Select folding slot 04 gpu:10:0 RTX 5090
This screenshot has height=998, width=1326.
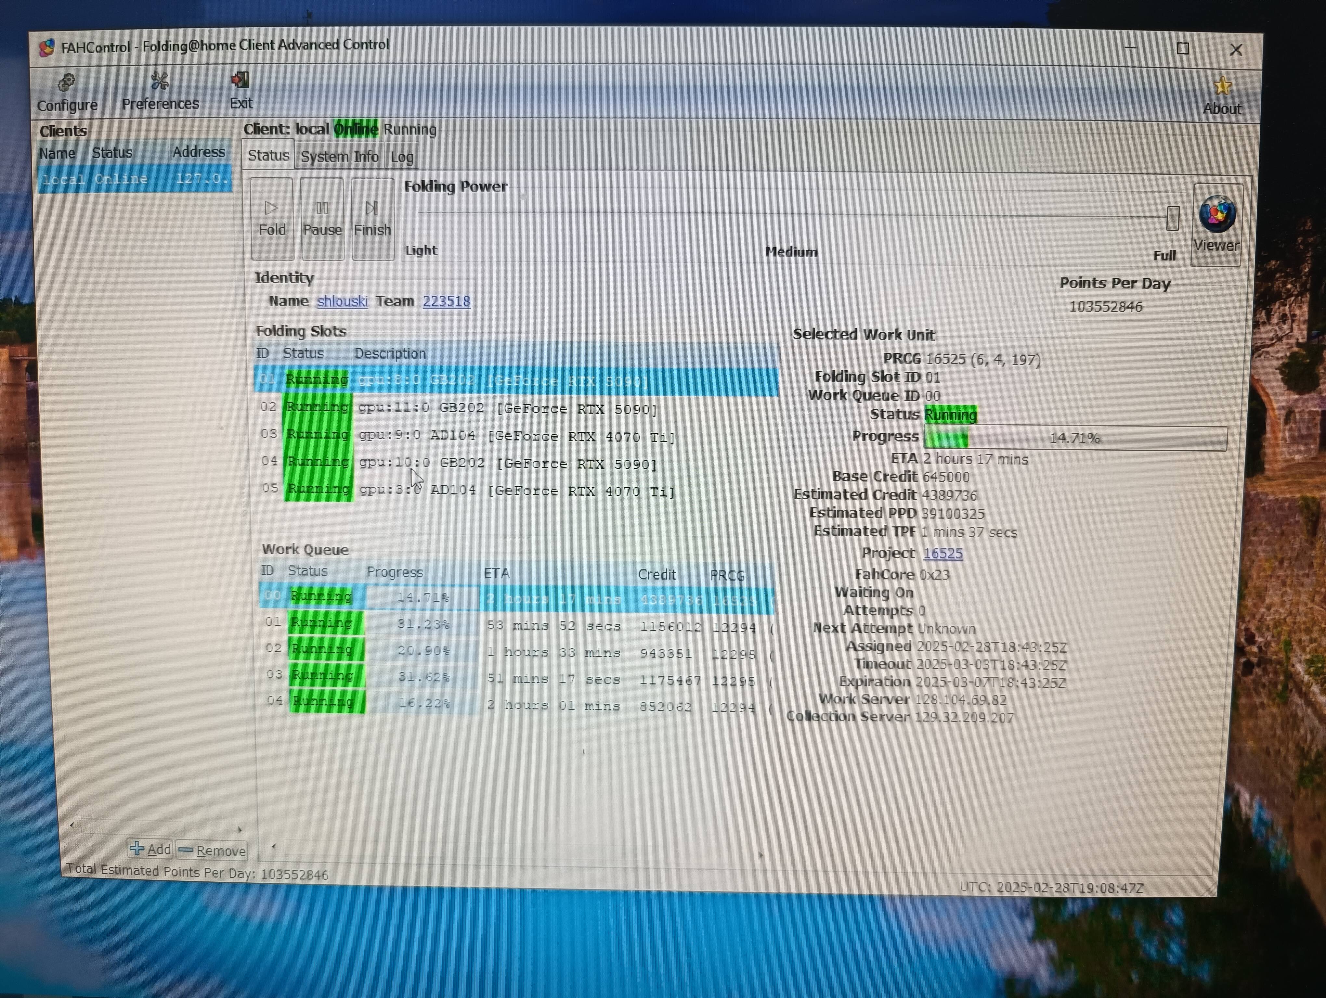(x=515, y=463)
